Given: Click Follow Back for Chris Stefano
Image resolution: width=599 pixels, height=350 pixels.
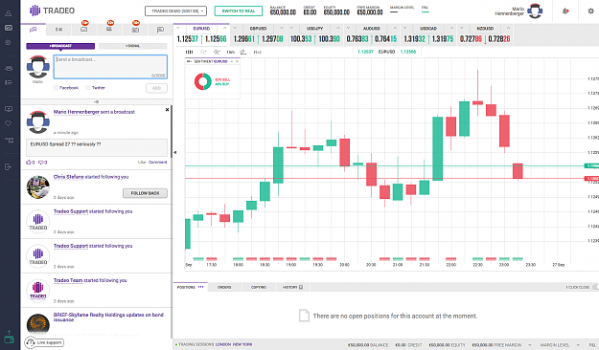Looking at the screenshot, I should click(x=145, y=193).
